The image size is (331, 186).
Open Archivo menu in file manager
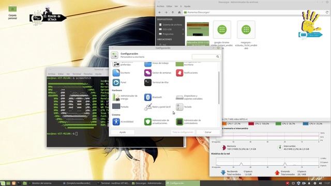click(160, 6)
